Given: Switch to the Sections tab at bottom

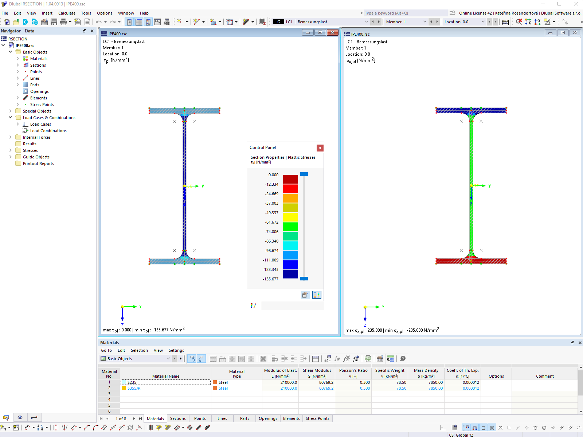Looking at the screenshot, I should click(x=178, y=418).
